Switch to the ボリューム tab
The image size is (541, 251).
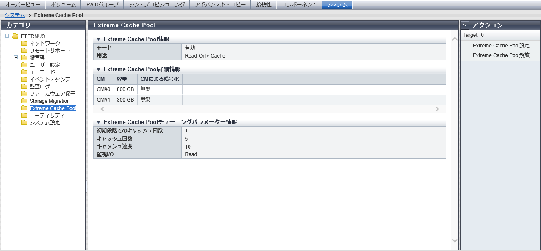[x=63, y=5]
